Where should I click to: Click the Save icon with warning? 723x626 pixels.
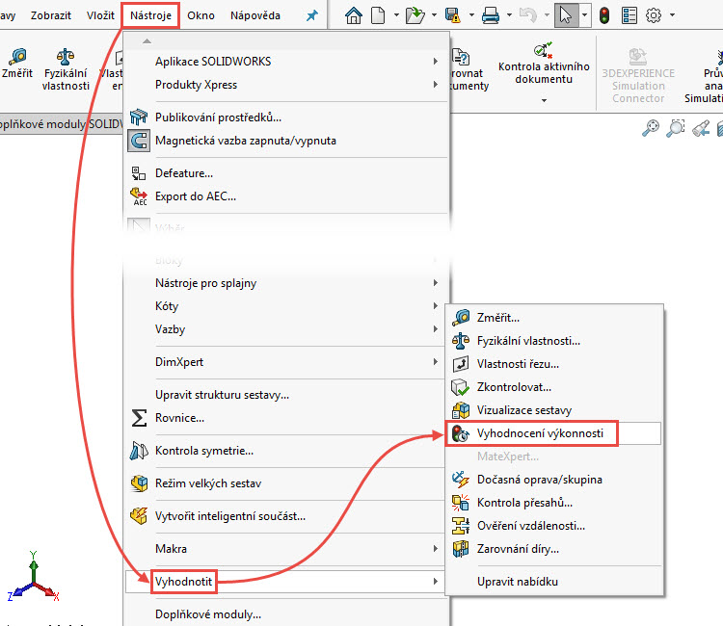(453, 15)
